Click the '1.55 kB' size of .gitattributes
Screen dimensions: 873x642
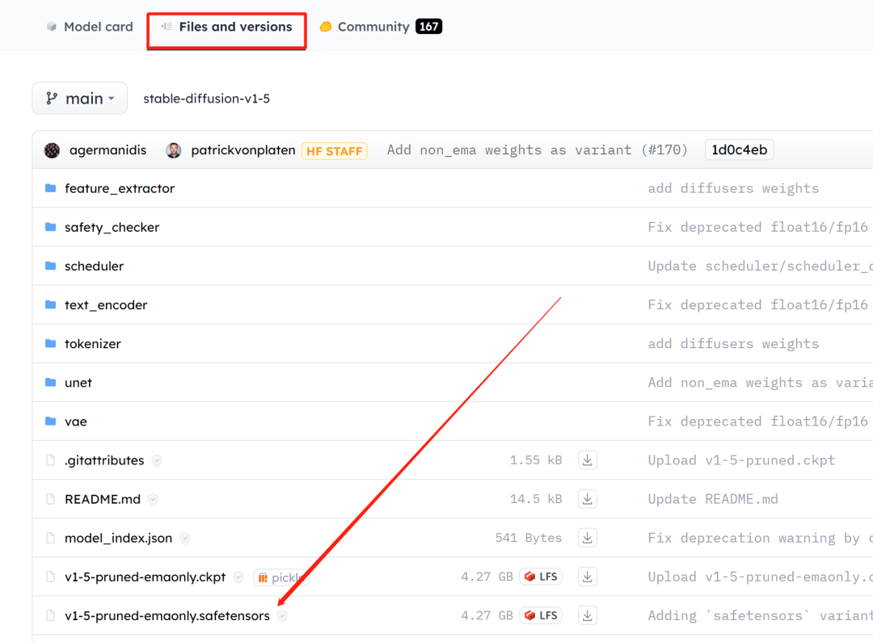point(536,460)
